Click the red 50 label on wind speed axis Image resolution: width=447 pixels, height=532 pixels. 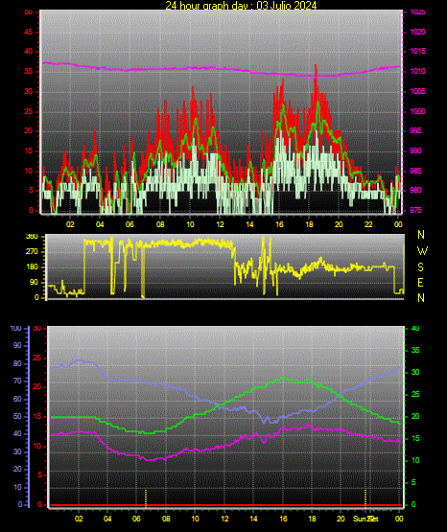tap(29, 12)
